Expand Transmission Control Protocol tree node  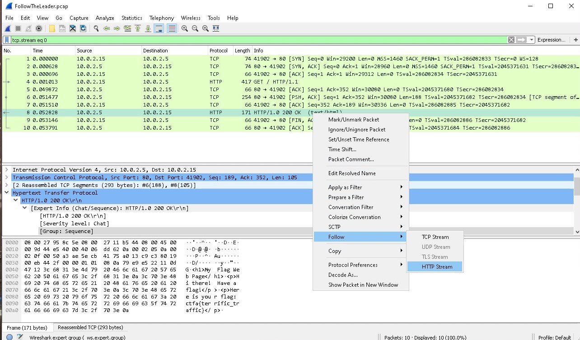(x=7, y=177)
